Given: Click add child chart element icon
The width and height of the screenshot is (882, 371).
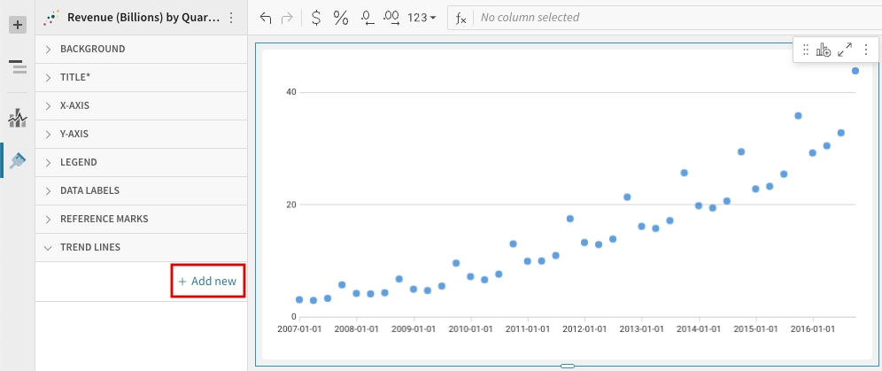Looking at the screenshot, I should (824, 50).
